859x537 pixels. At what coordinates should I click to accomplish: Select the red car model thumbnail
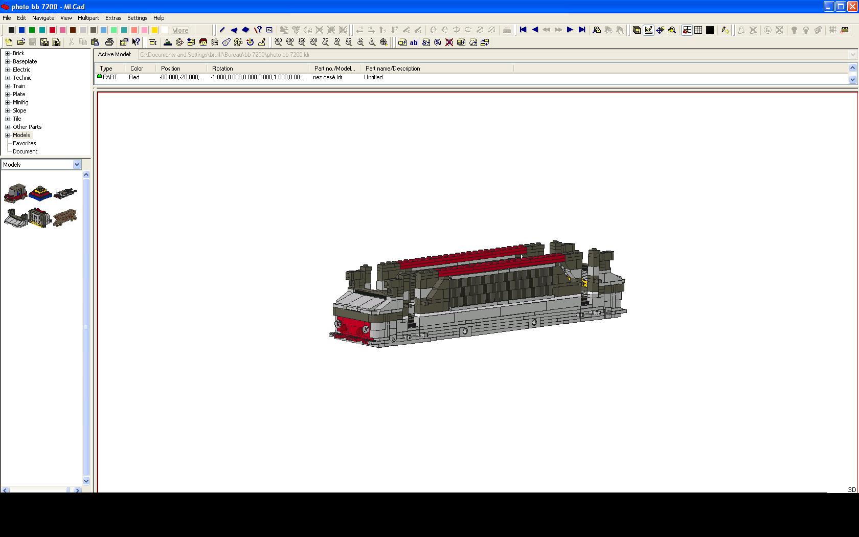pyautogui.click(x=15, y=193)
